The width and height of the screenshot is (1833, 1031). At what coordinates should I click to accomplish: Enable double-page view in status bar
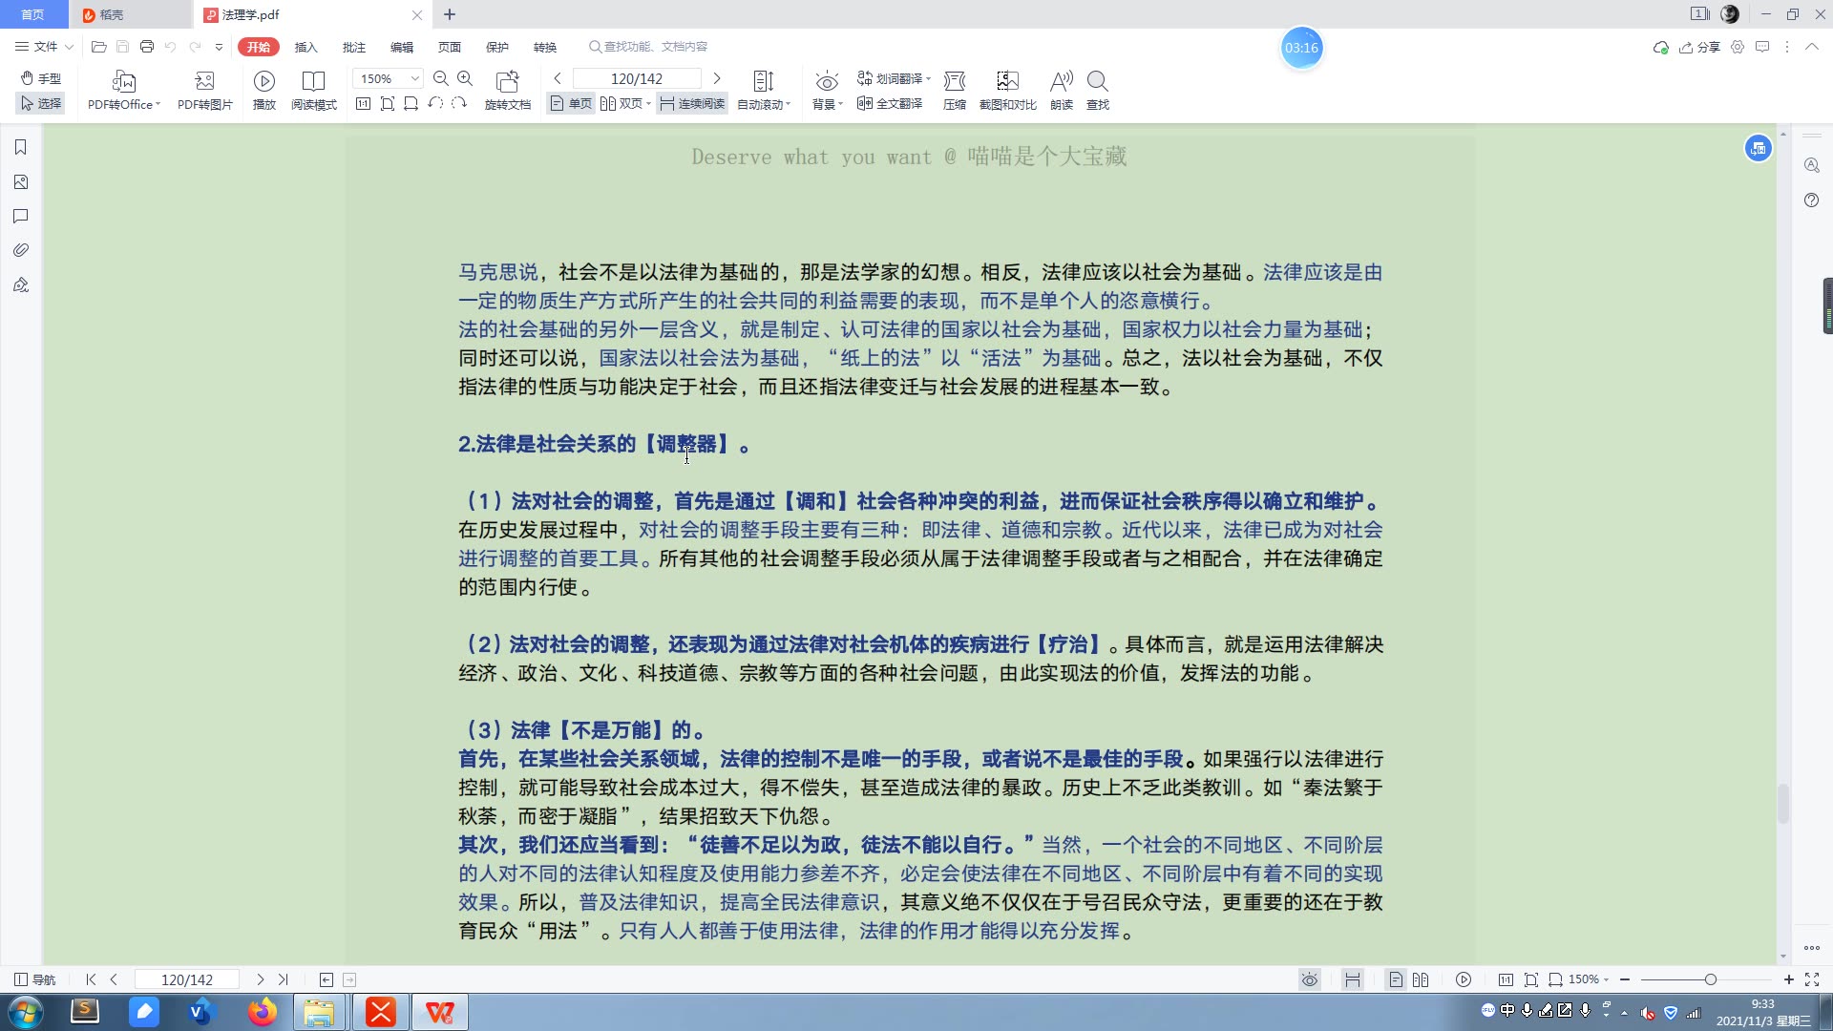pos(1421,979)
